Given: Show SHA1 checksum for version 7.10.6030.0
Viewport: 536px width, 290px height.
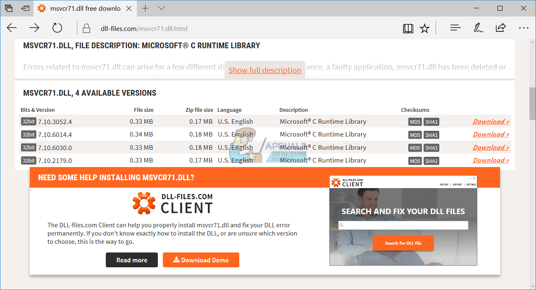Looking at the screenshot, I should (x=431, y=148).
